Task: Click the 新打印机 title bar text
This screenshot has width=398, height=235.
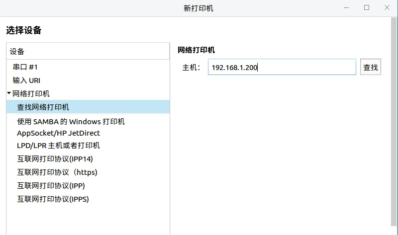Action: (199, 8)
